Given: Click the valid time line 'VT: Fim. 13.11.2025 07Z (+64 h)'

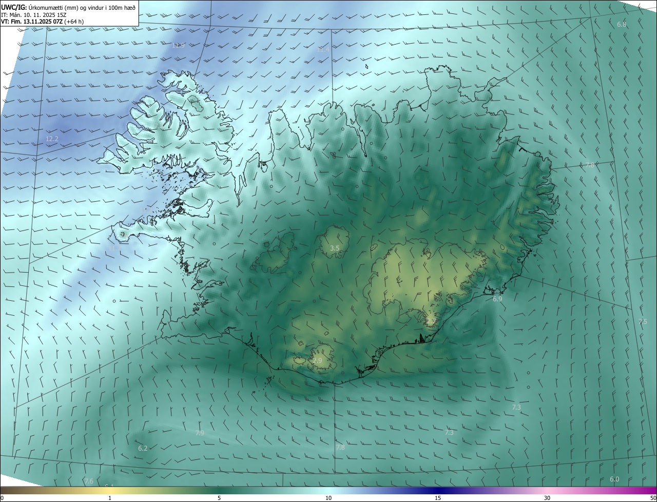Looking at the screenshot, I should pyautogui.click(x=42, y=22).
